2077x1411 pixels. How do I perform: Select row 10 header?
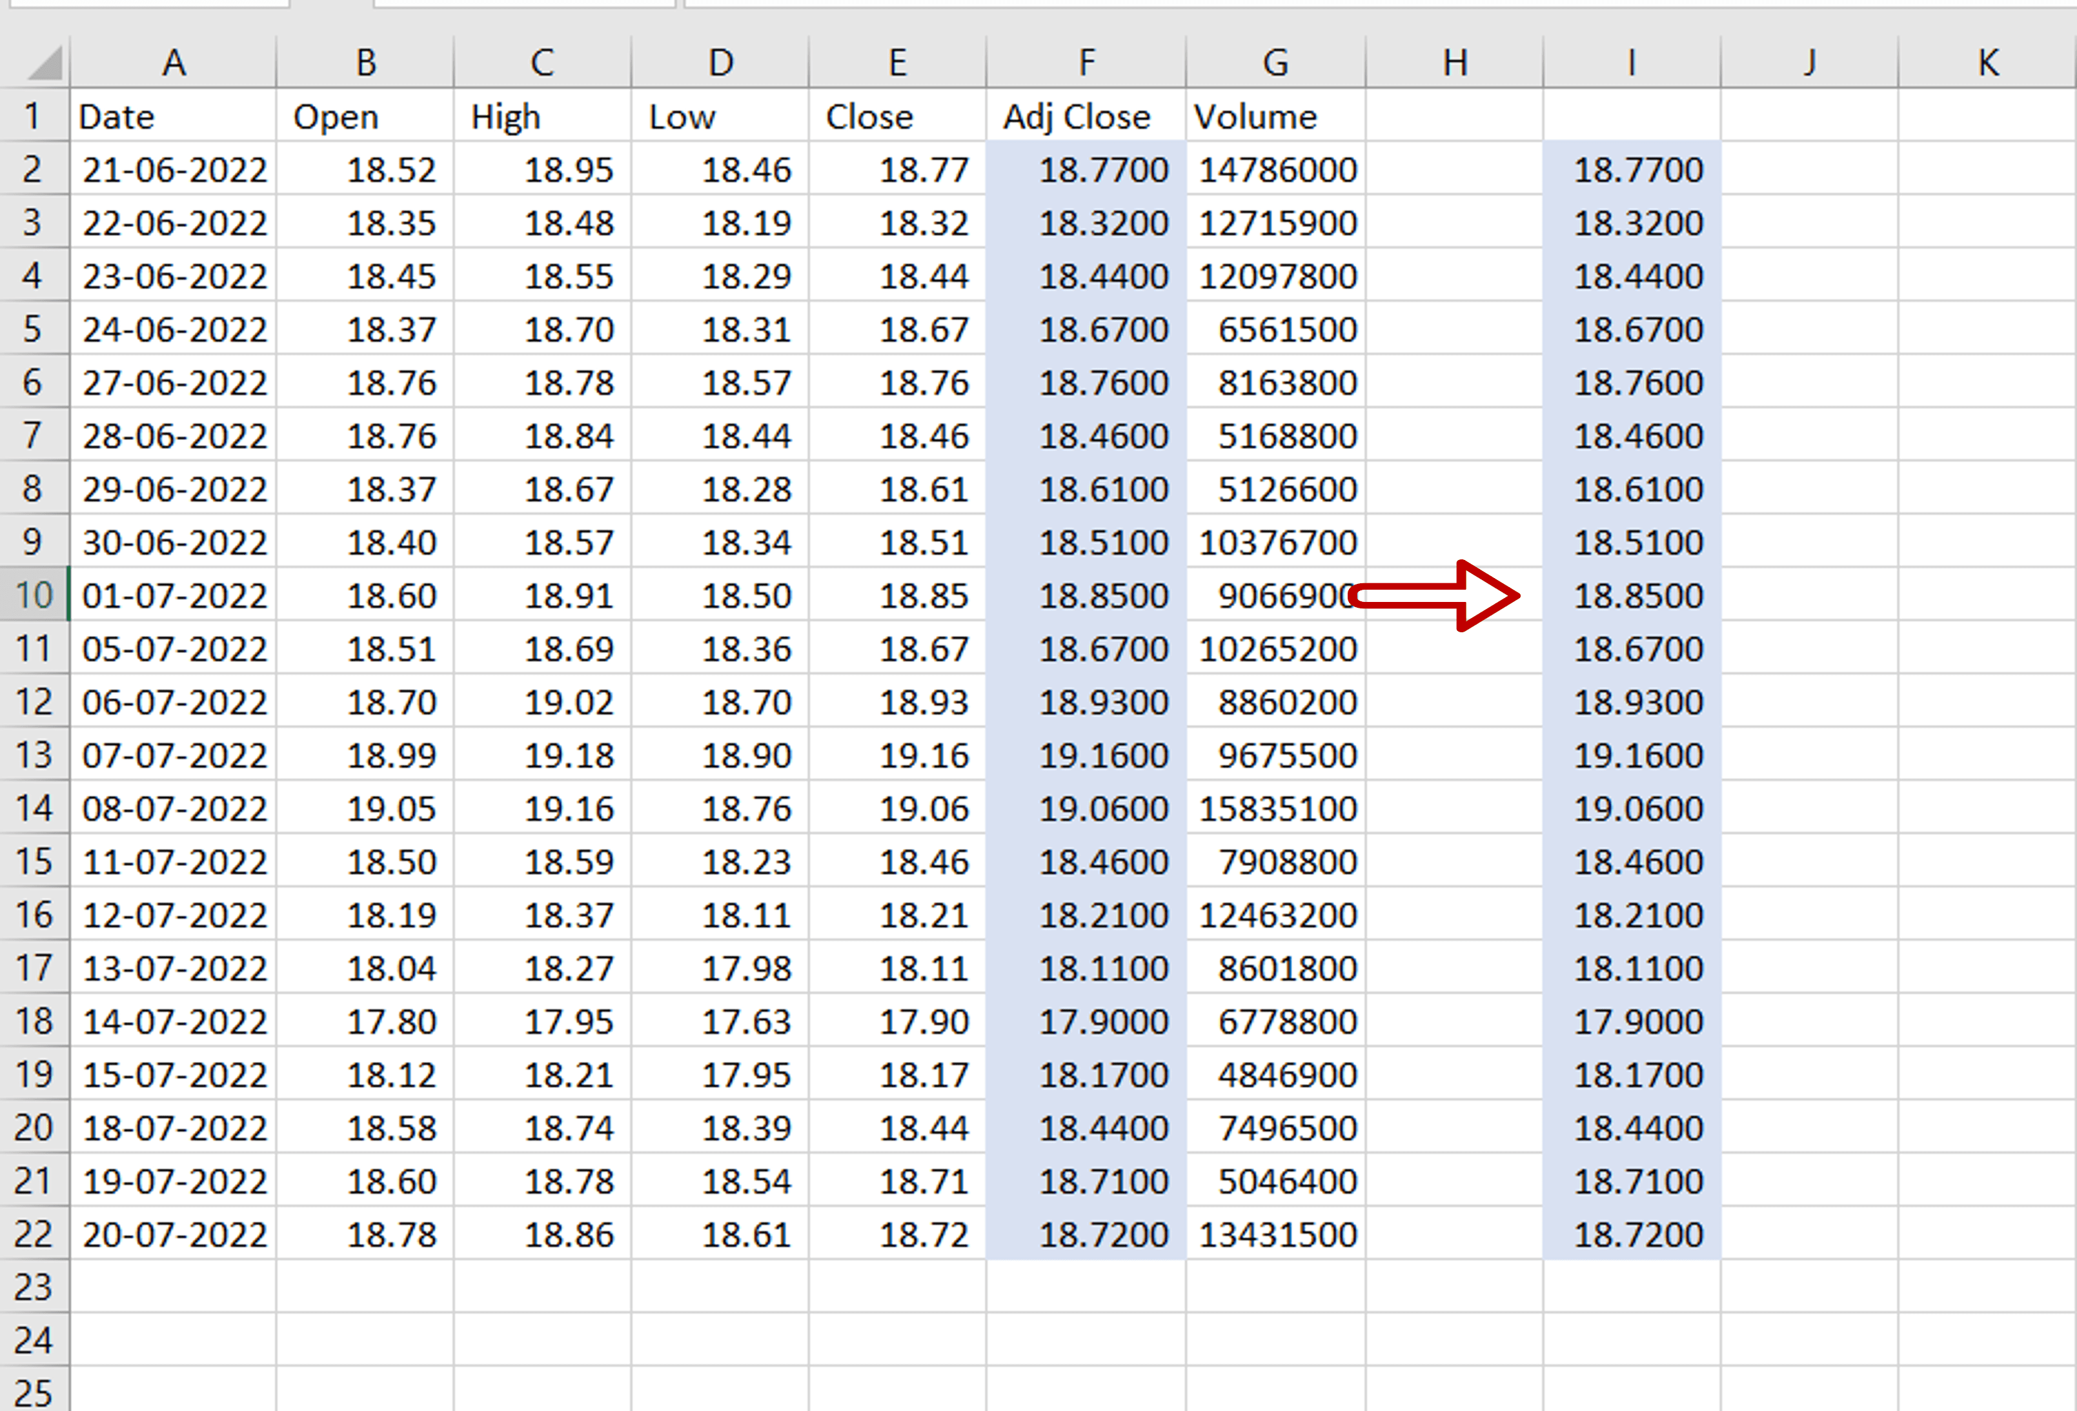(x=34, y=595)
